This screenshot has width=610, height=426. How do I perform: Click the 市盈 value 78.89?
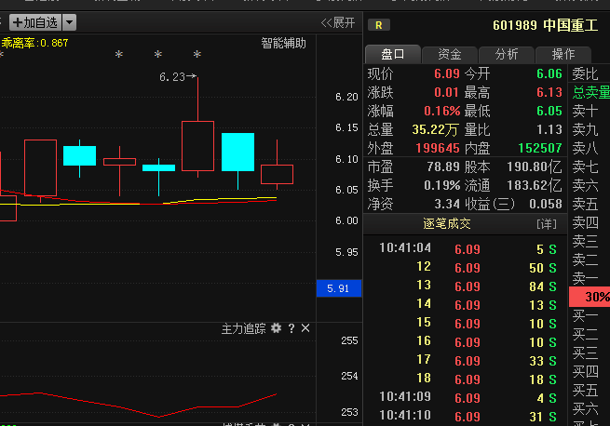pyautogui.click(x=443, y=166)
